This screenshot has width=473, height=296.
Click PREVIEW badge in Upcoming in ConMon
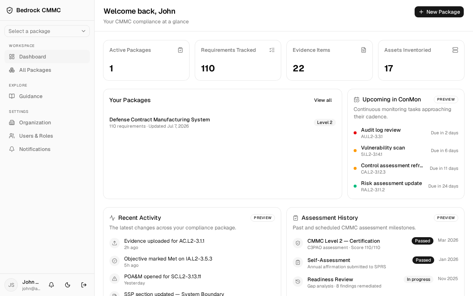(x=446, y=100)
